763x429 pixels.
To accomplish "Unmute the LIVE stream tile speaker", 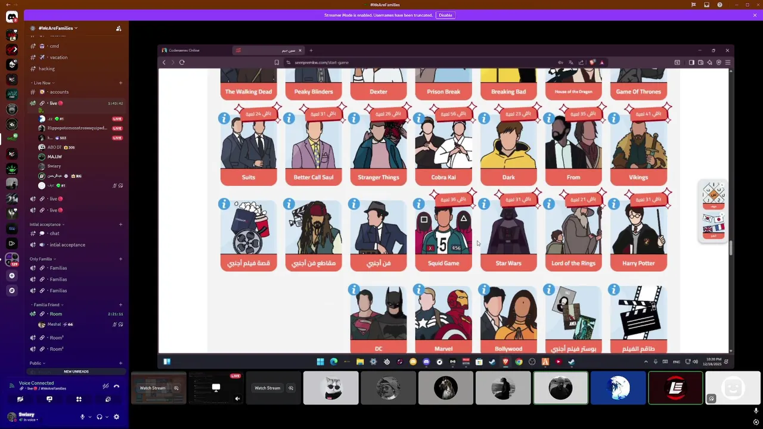I will point(237,399).
